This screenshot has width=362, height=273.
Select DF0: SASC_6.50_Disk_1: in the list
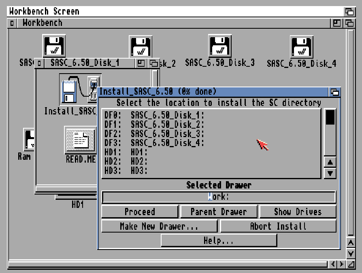[x=211, y=115]
